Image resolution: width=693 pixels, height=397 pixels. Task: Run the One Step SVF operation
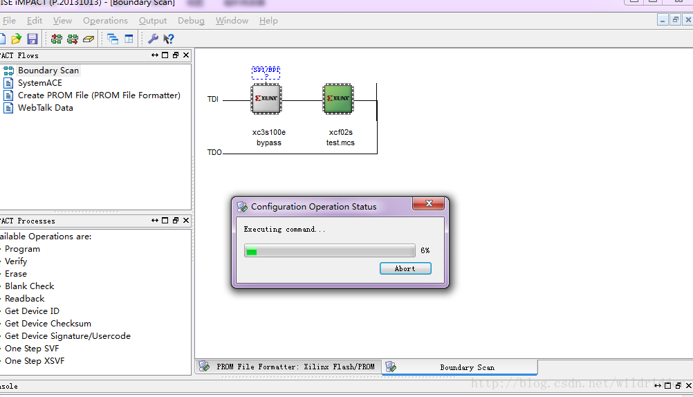point(32,349)
